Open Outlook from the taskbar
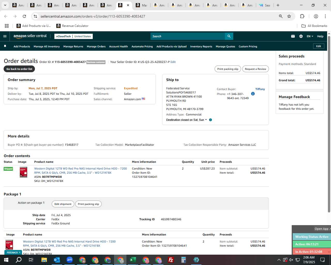 tap(57, 260)
